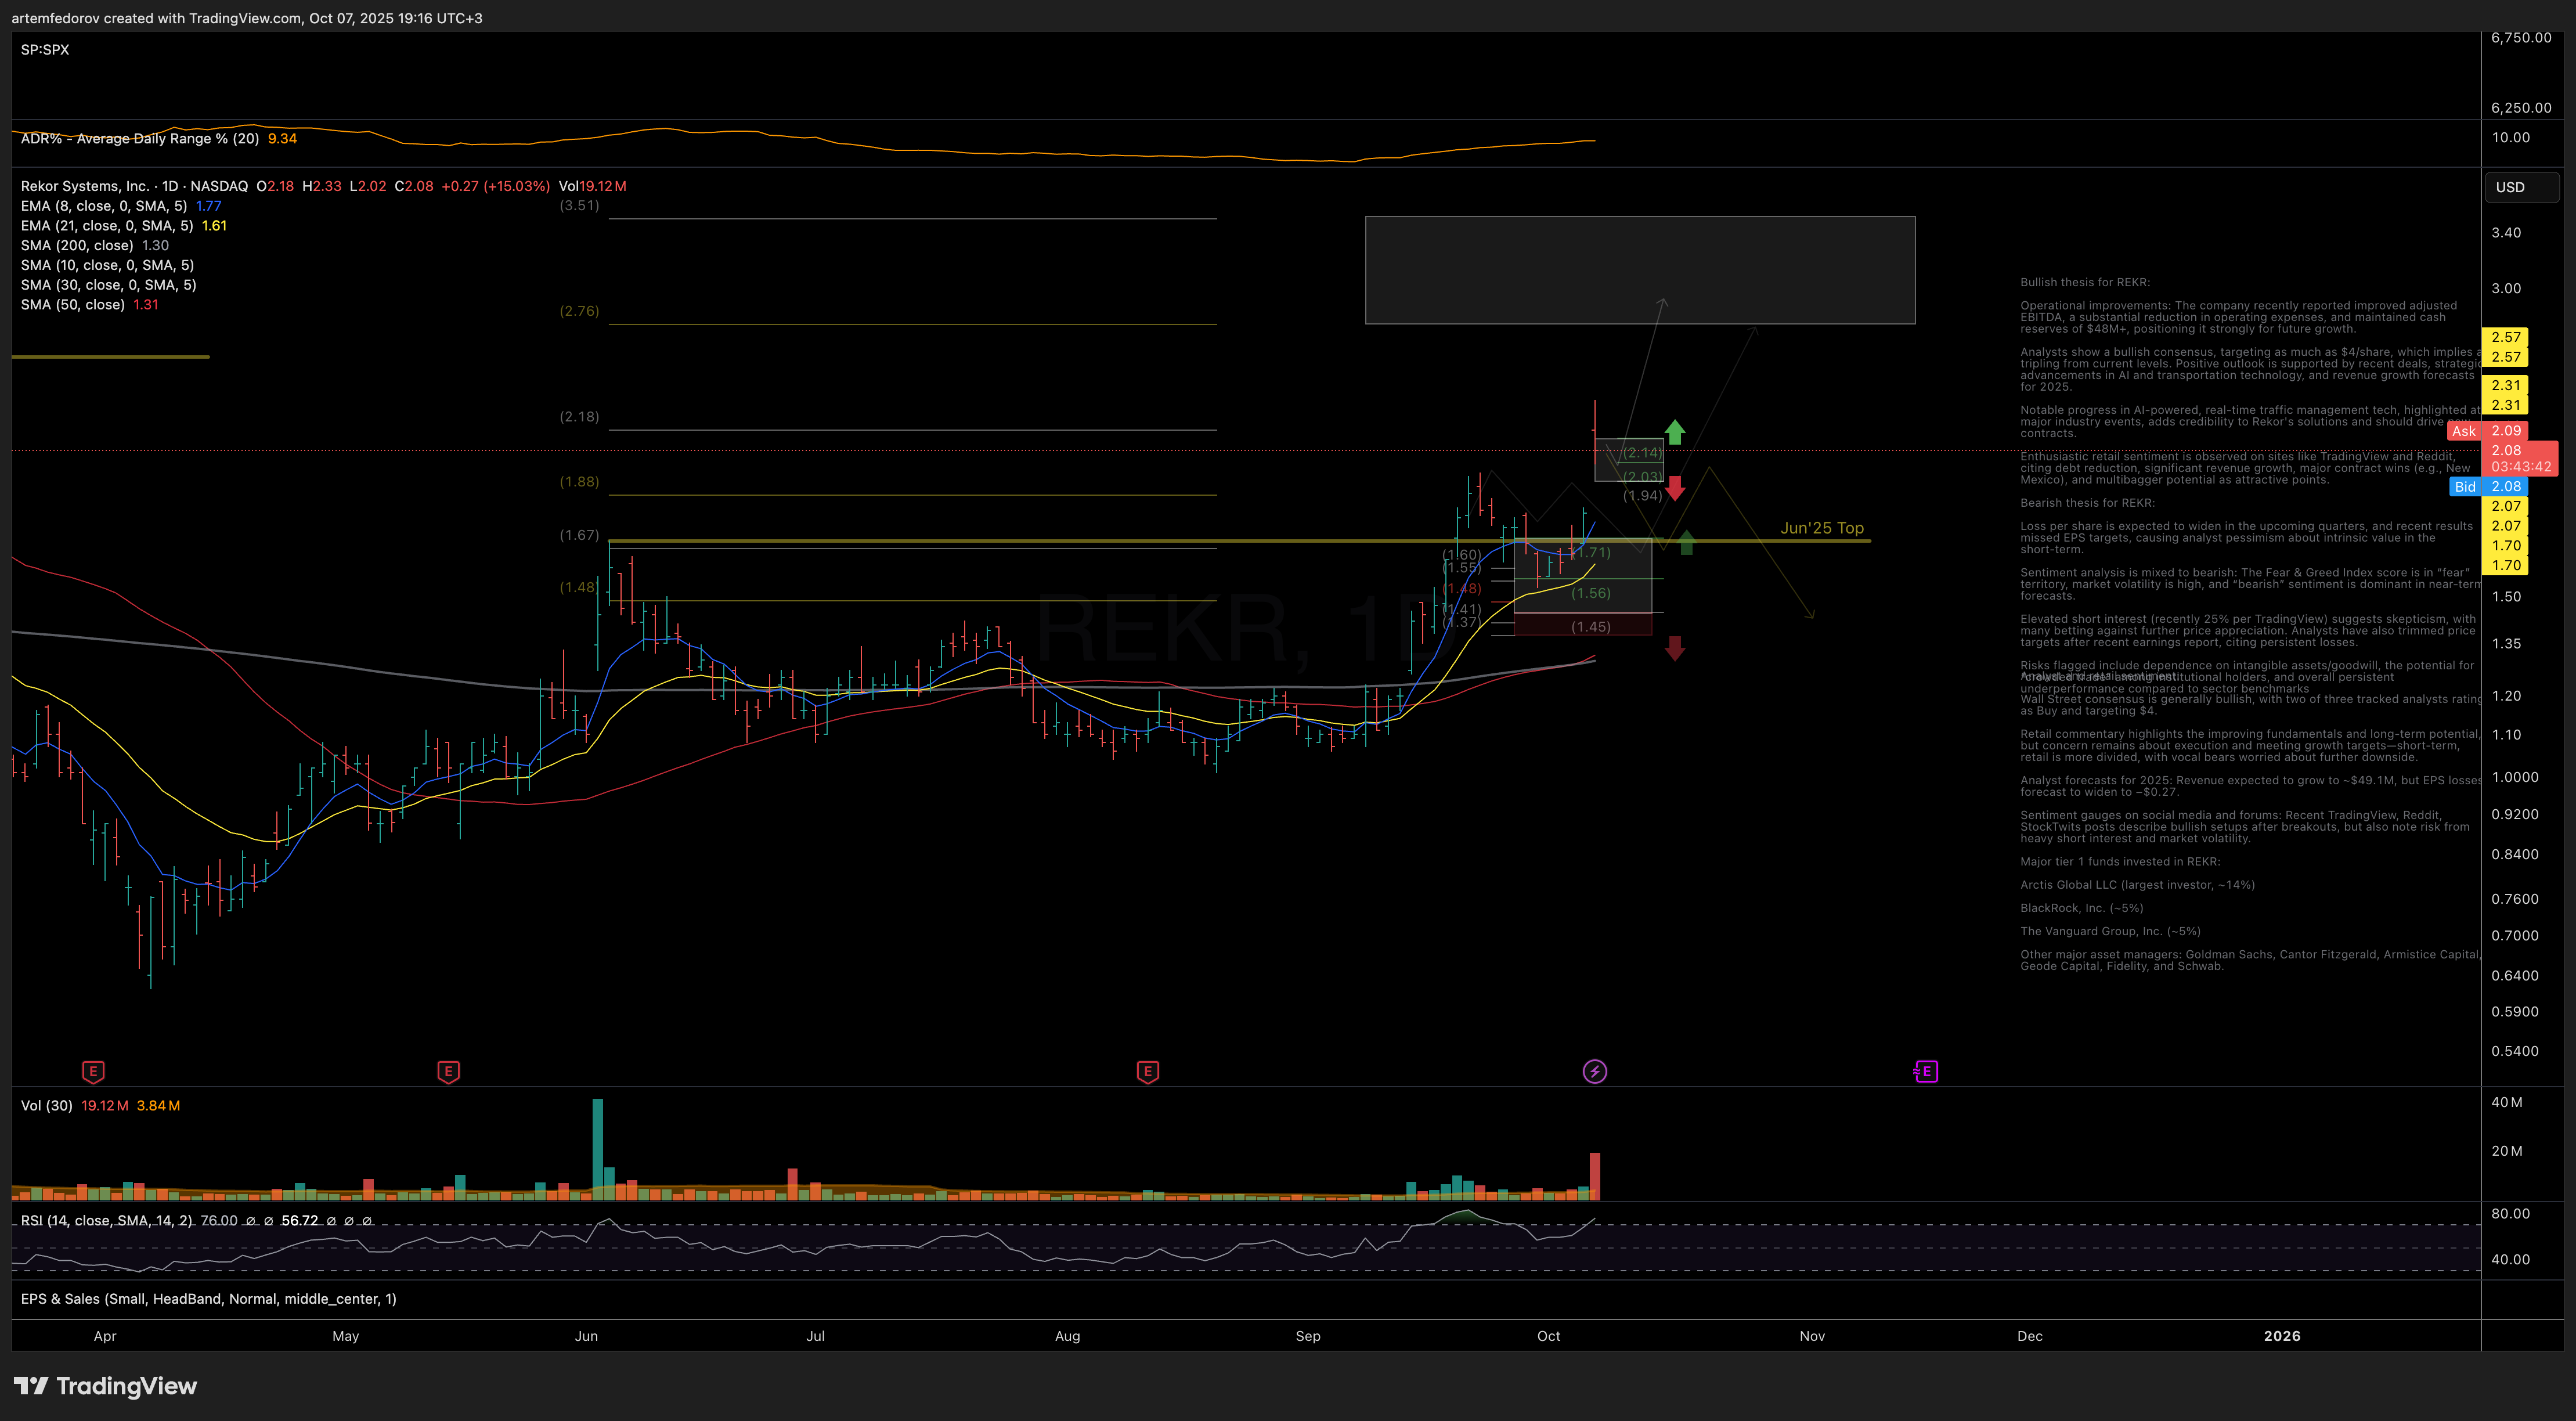
Task: Click the 80.00 RSI scale label
Action: tap(2510, 1214)
